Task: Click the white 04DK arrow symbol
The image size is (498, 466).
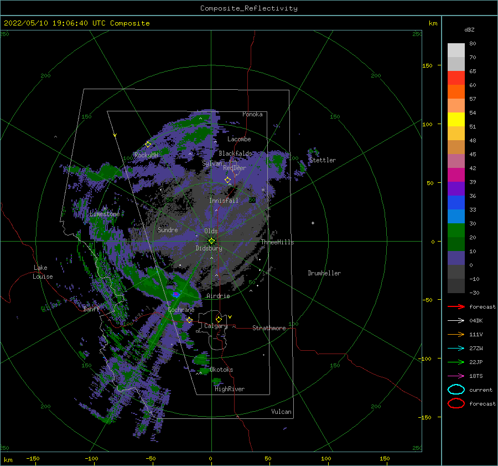Action: click(456, 321)
